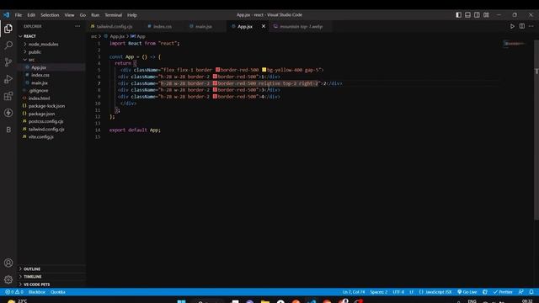Screen dimensions: 539x303
Task: Click the VS Code logo icon
Action: coord(6,15)
